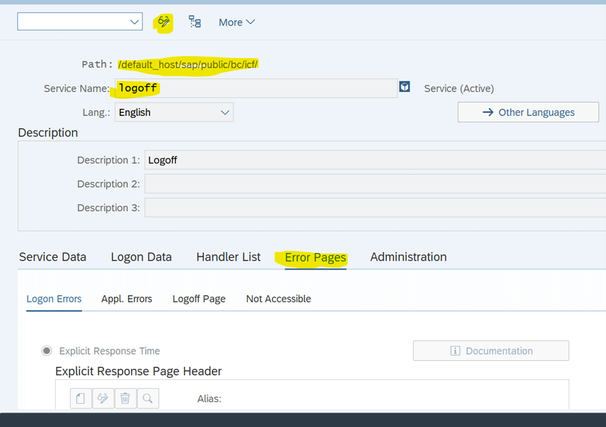Select the Explicit Response Time radio button
Screen dimensions: 606x427
click(47, 351)
